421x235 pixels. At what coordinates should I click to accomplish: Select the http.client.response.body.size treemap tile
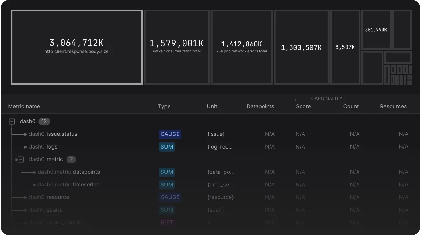click(x=77, y=47)
